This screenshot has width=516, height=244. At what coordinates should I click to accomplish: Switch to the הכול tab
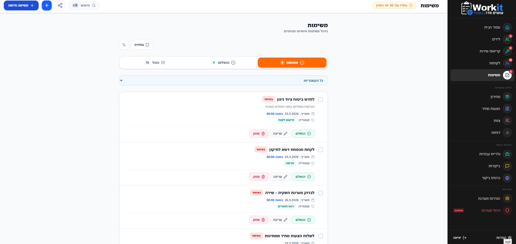(x=155, y=63)
